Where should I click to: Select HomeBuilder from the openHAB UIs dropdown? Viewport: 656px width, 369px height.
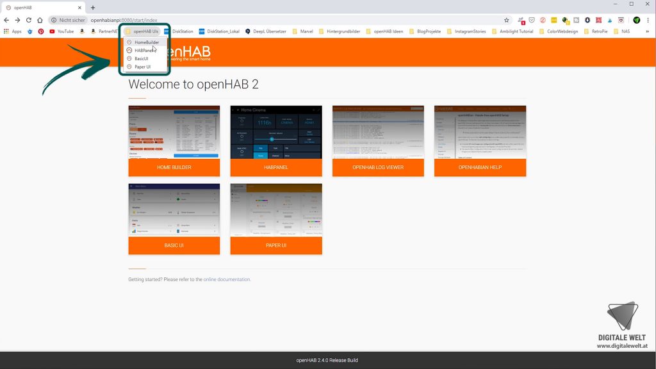click(x=148, y=42)
